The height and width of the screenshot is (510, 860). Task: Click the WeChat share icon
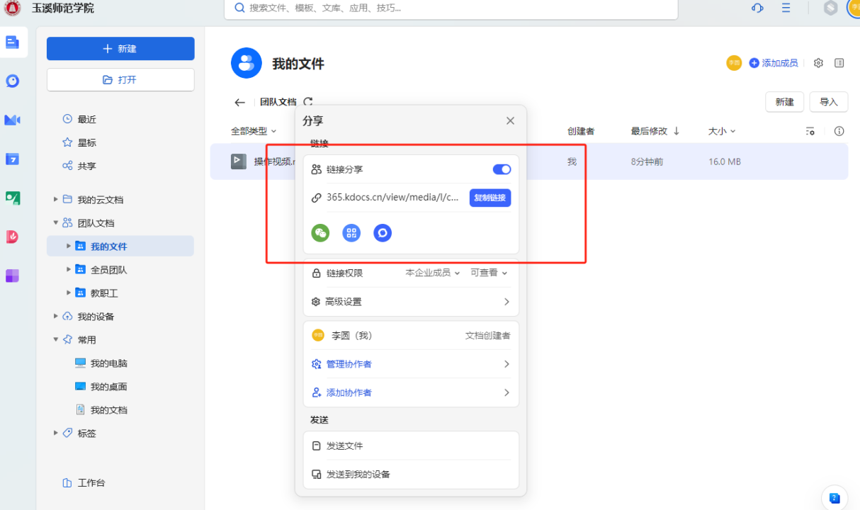pyautogui.click(x=320, y=232)
